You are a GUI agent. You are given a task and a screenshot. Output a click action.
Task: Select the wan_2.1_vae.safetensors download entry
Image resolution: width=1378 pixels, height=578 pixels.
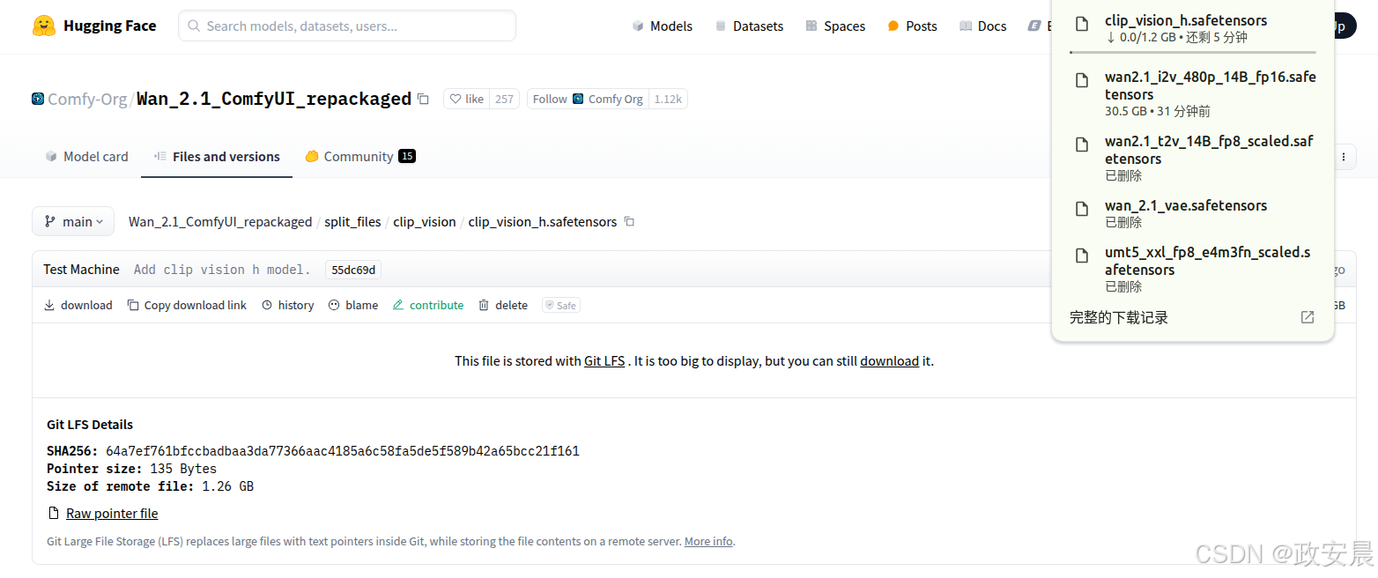[1193, 213]
